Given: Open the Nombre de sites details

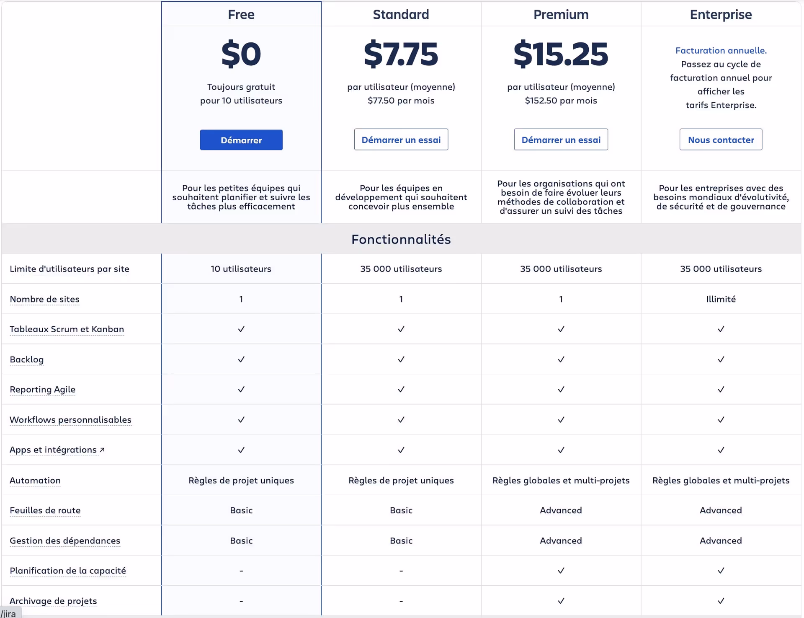Looking at the screenshot, I should [44, 299].
